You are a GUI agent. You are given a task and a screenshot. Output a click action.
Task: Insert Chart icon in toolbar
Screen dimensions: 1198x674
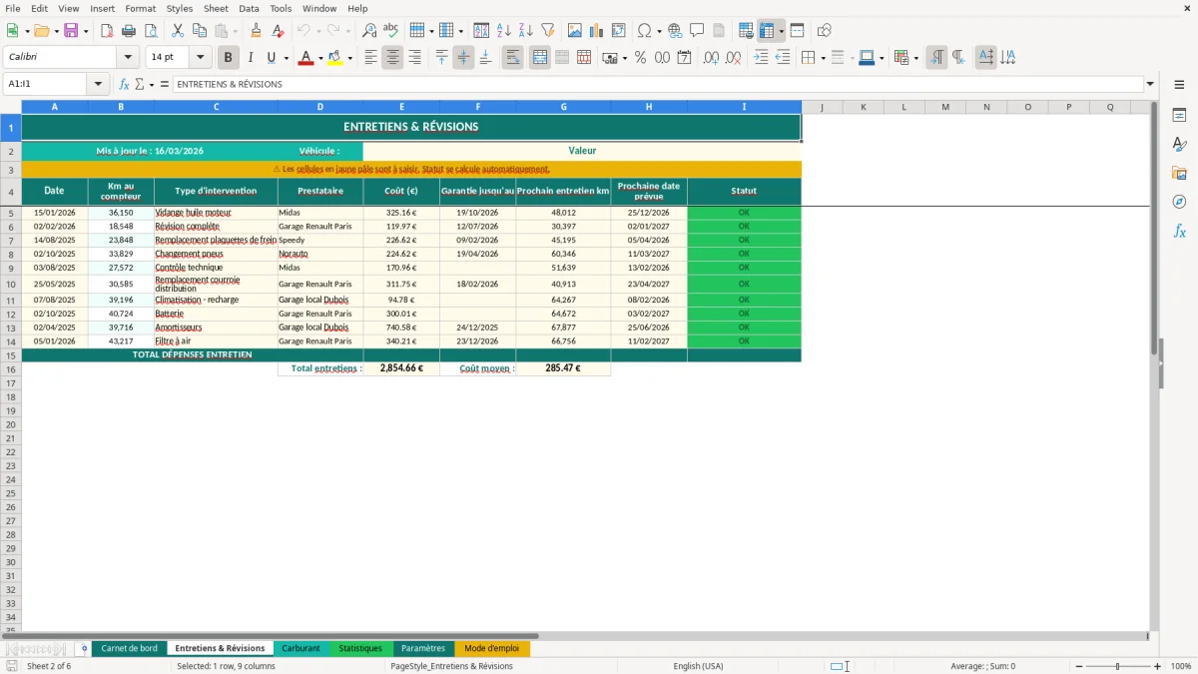coord(597,31)
